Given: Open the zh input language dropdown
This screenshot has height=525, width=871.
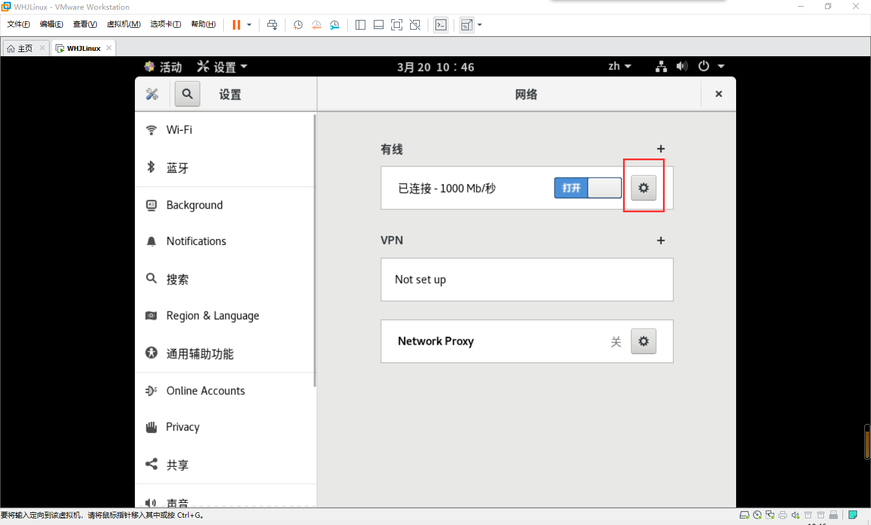Looking at the screenshot, I should [x=619, y=67].
